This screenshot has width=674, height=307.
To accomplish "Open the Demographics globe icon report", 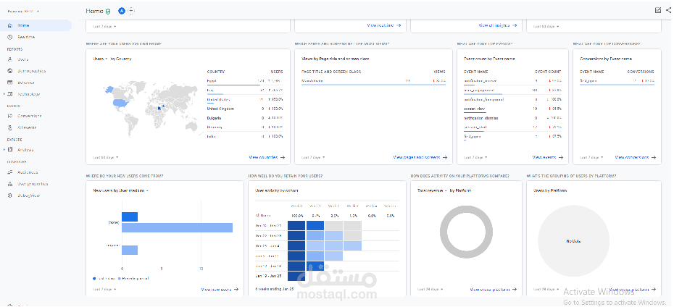I will 9,71.
